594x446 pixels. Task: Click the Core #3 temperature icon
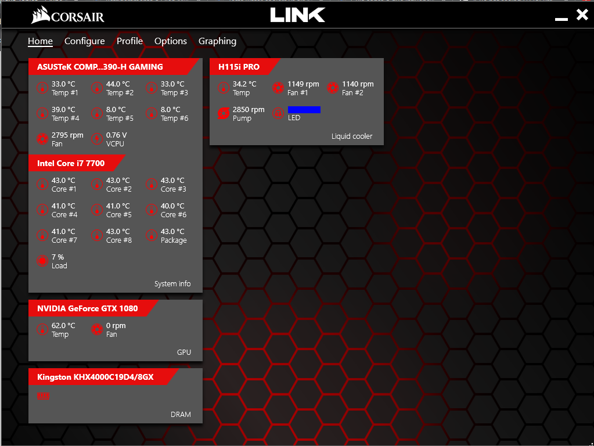coord(151,184)
